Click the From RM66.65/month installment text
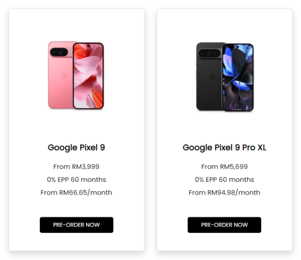The image size is (301, 260). point(76,193)
